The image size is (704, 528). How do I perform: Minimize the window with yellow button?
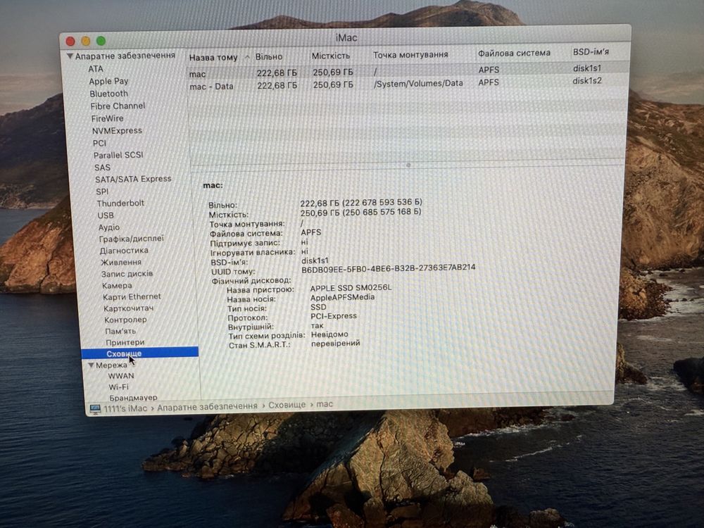[85, 42]
